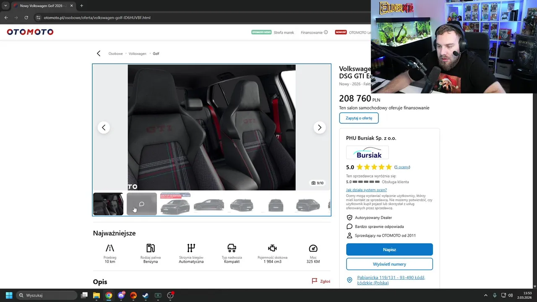Open Xbox Game Bar app in taskbar
Image resolution: width=537 pixels, height=302 pixels.
click(x=158, y=295)
